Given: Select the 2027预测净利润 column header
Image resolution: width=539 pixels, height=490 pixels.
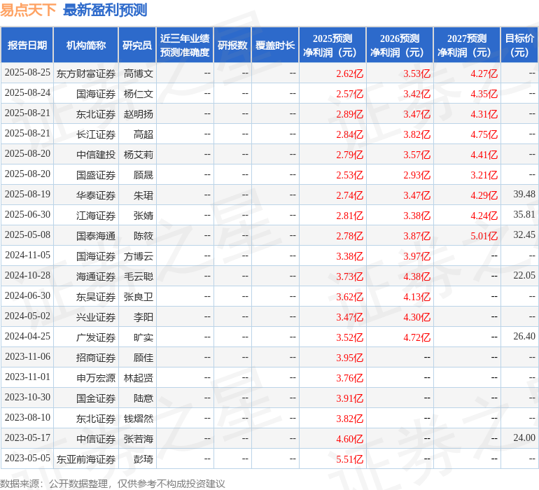Looking at the screenshot, I should point(467,45).
